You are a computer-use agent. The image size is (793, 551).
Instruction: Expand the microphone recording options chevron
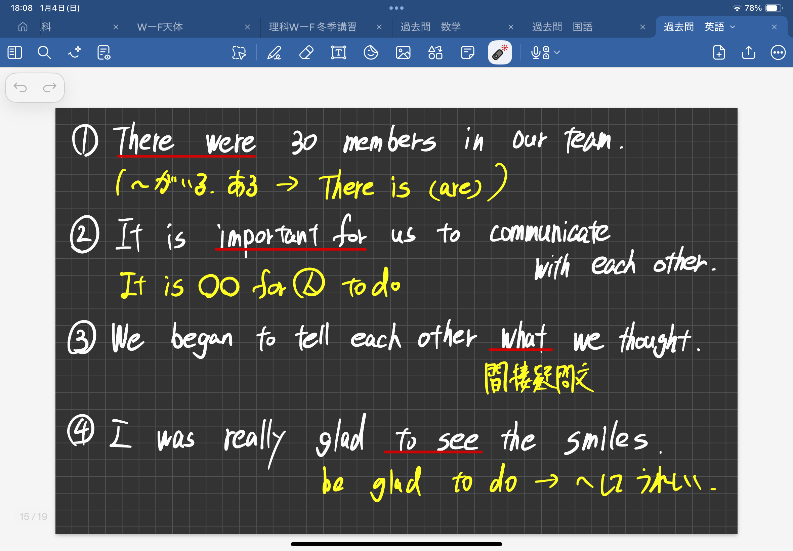pos(557,52)
